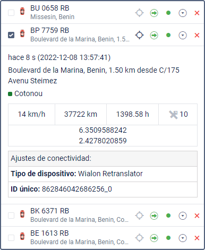Select the BE 1613 RB unit name
This screenshot has width=205, height=250.
49,233
